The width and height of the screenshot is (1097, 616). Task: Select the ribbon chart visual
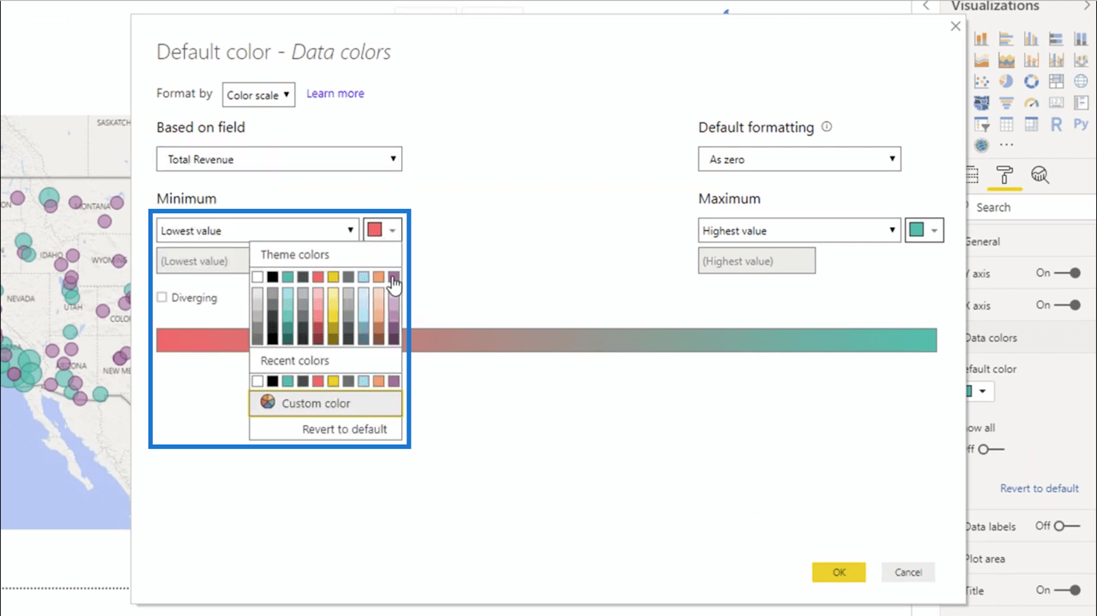(1081, 60)
